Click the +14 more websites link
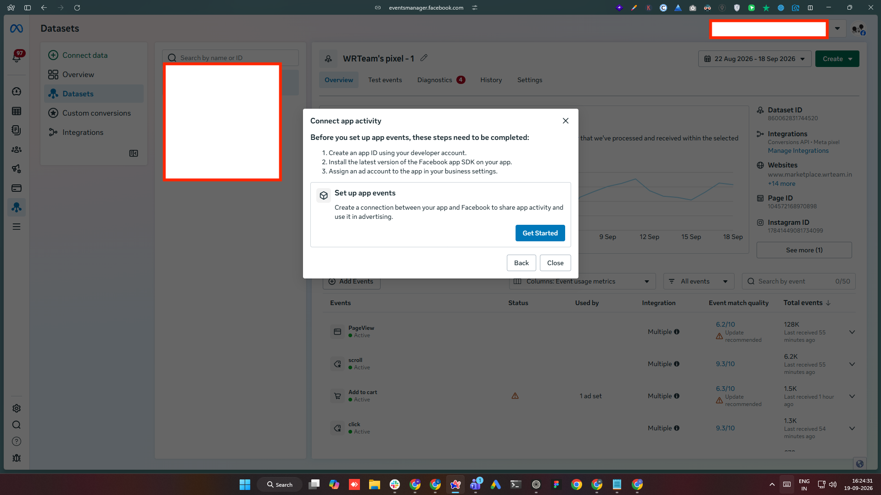 tap(781, 184)
